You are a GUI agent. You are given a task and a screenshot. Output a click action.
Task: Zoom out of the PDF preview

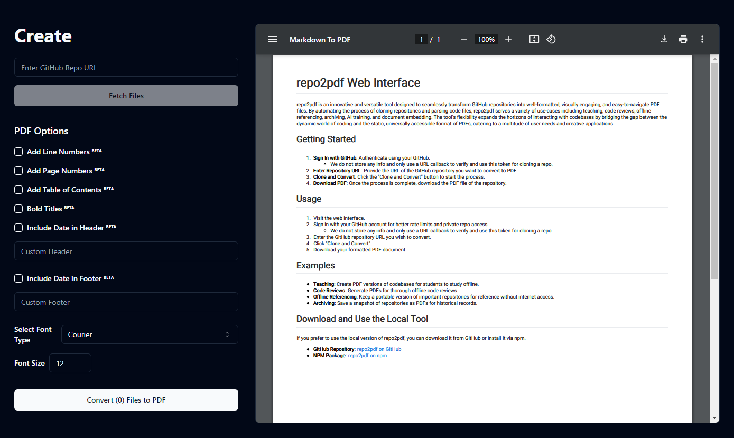(x=464, y=39)
